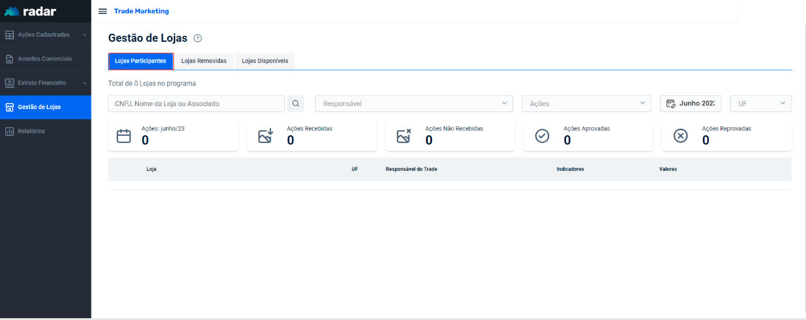
Task: Click the Ações Recebidas image icon
Action: (x=265, y=136)
